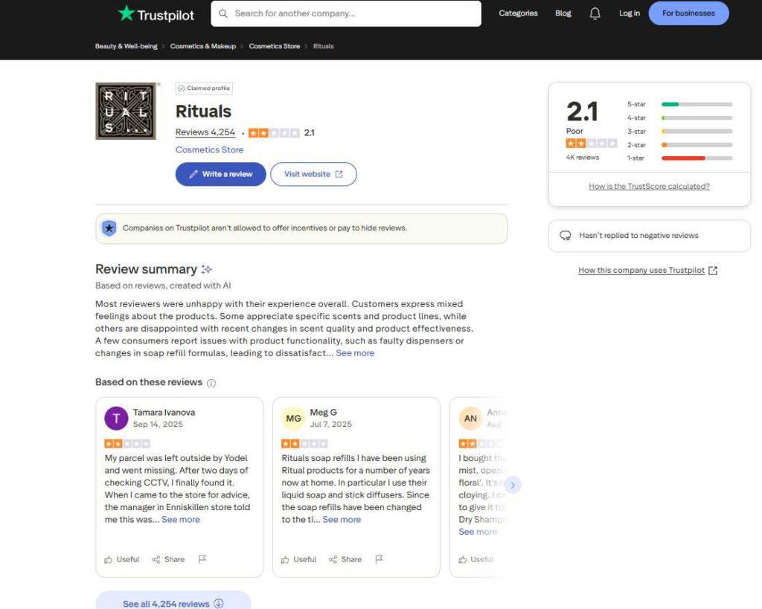
Task: Mark Tamara Ivanova's review as Useful
Action: pos(122,559)
